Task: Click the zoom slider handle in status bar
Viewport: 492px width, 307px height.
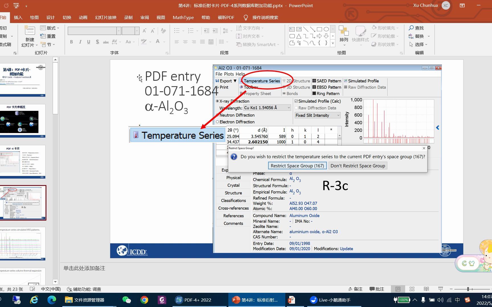Action: point(468,289)
